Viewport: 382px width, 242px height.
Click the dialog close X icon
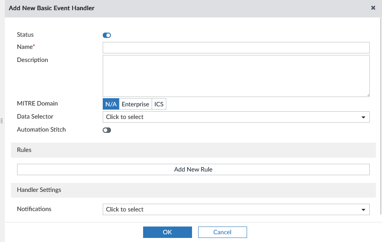[373, 8]
